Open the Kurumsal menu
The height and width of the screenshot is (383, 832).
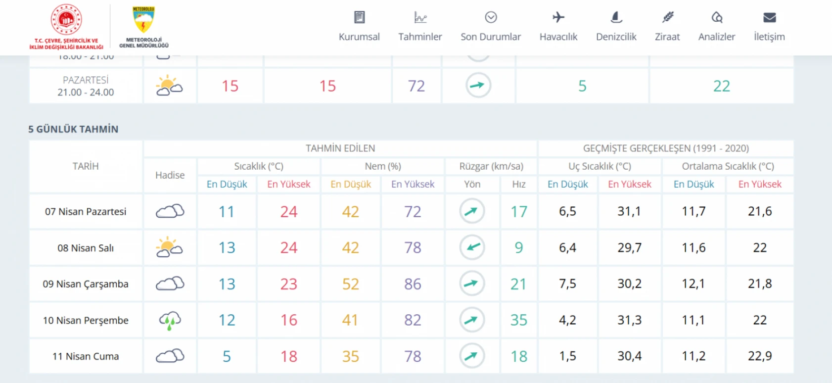359,27
